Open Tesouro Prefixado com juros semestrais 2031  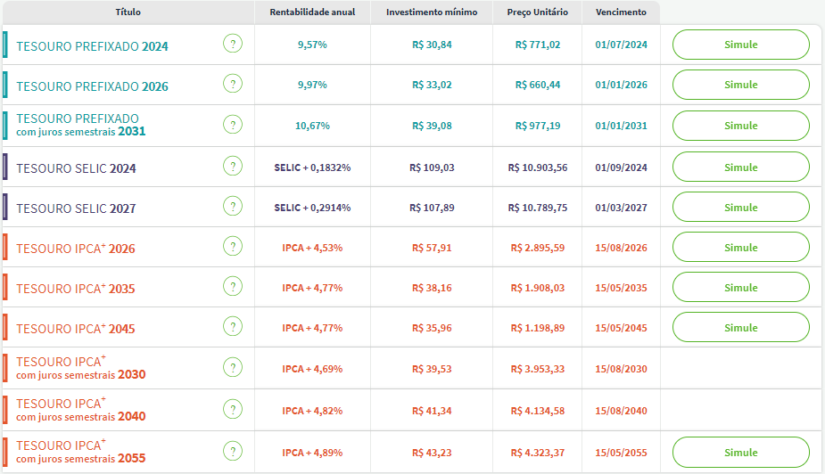click(81, 125)
